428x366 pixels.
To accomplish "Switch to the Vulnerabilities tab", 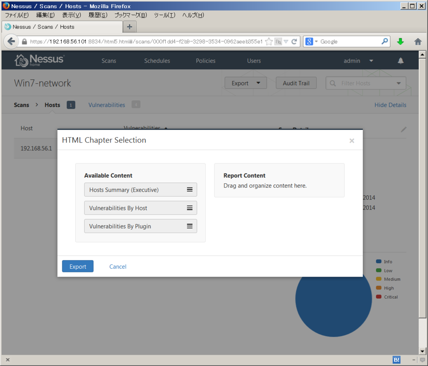I will pyautogui.click(x=107, y=105).
